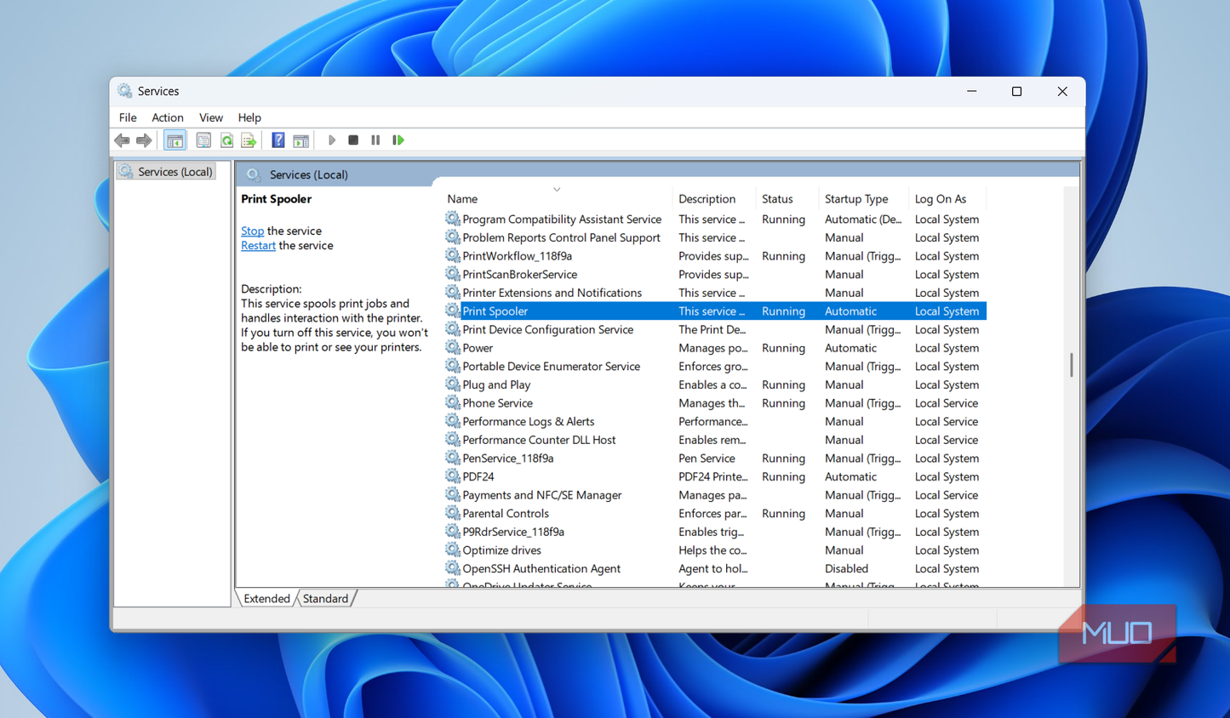Click the gear icon beside OpenSSH Authentication Agent
The height and width of the screenshot is (718, 1230).
pyautogui.click(x=452, y=568)
